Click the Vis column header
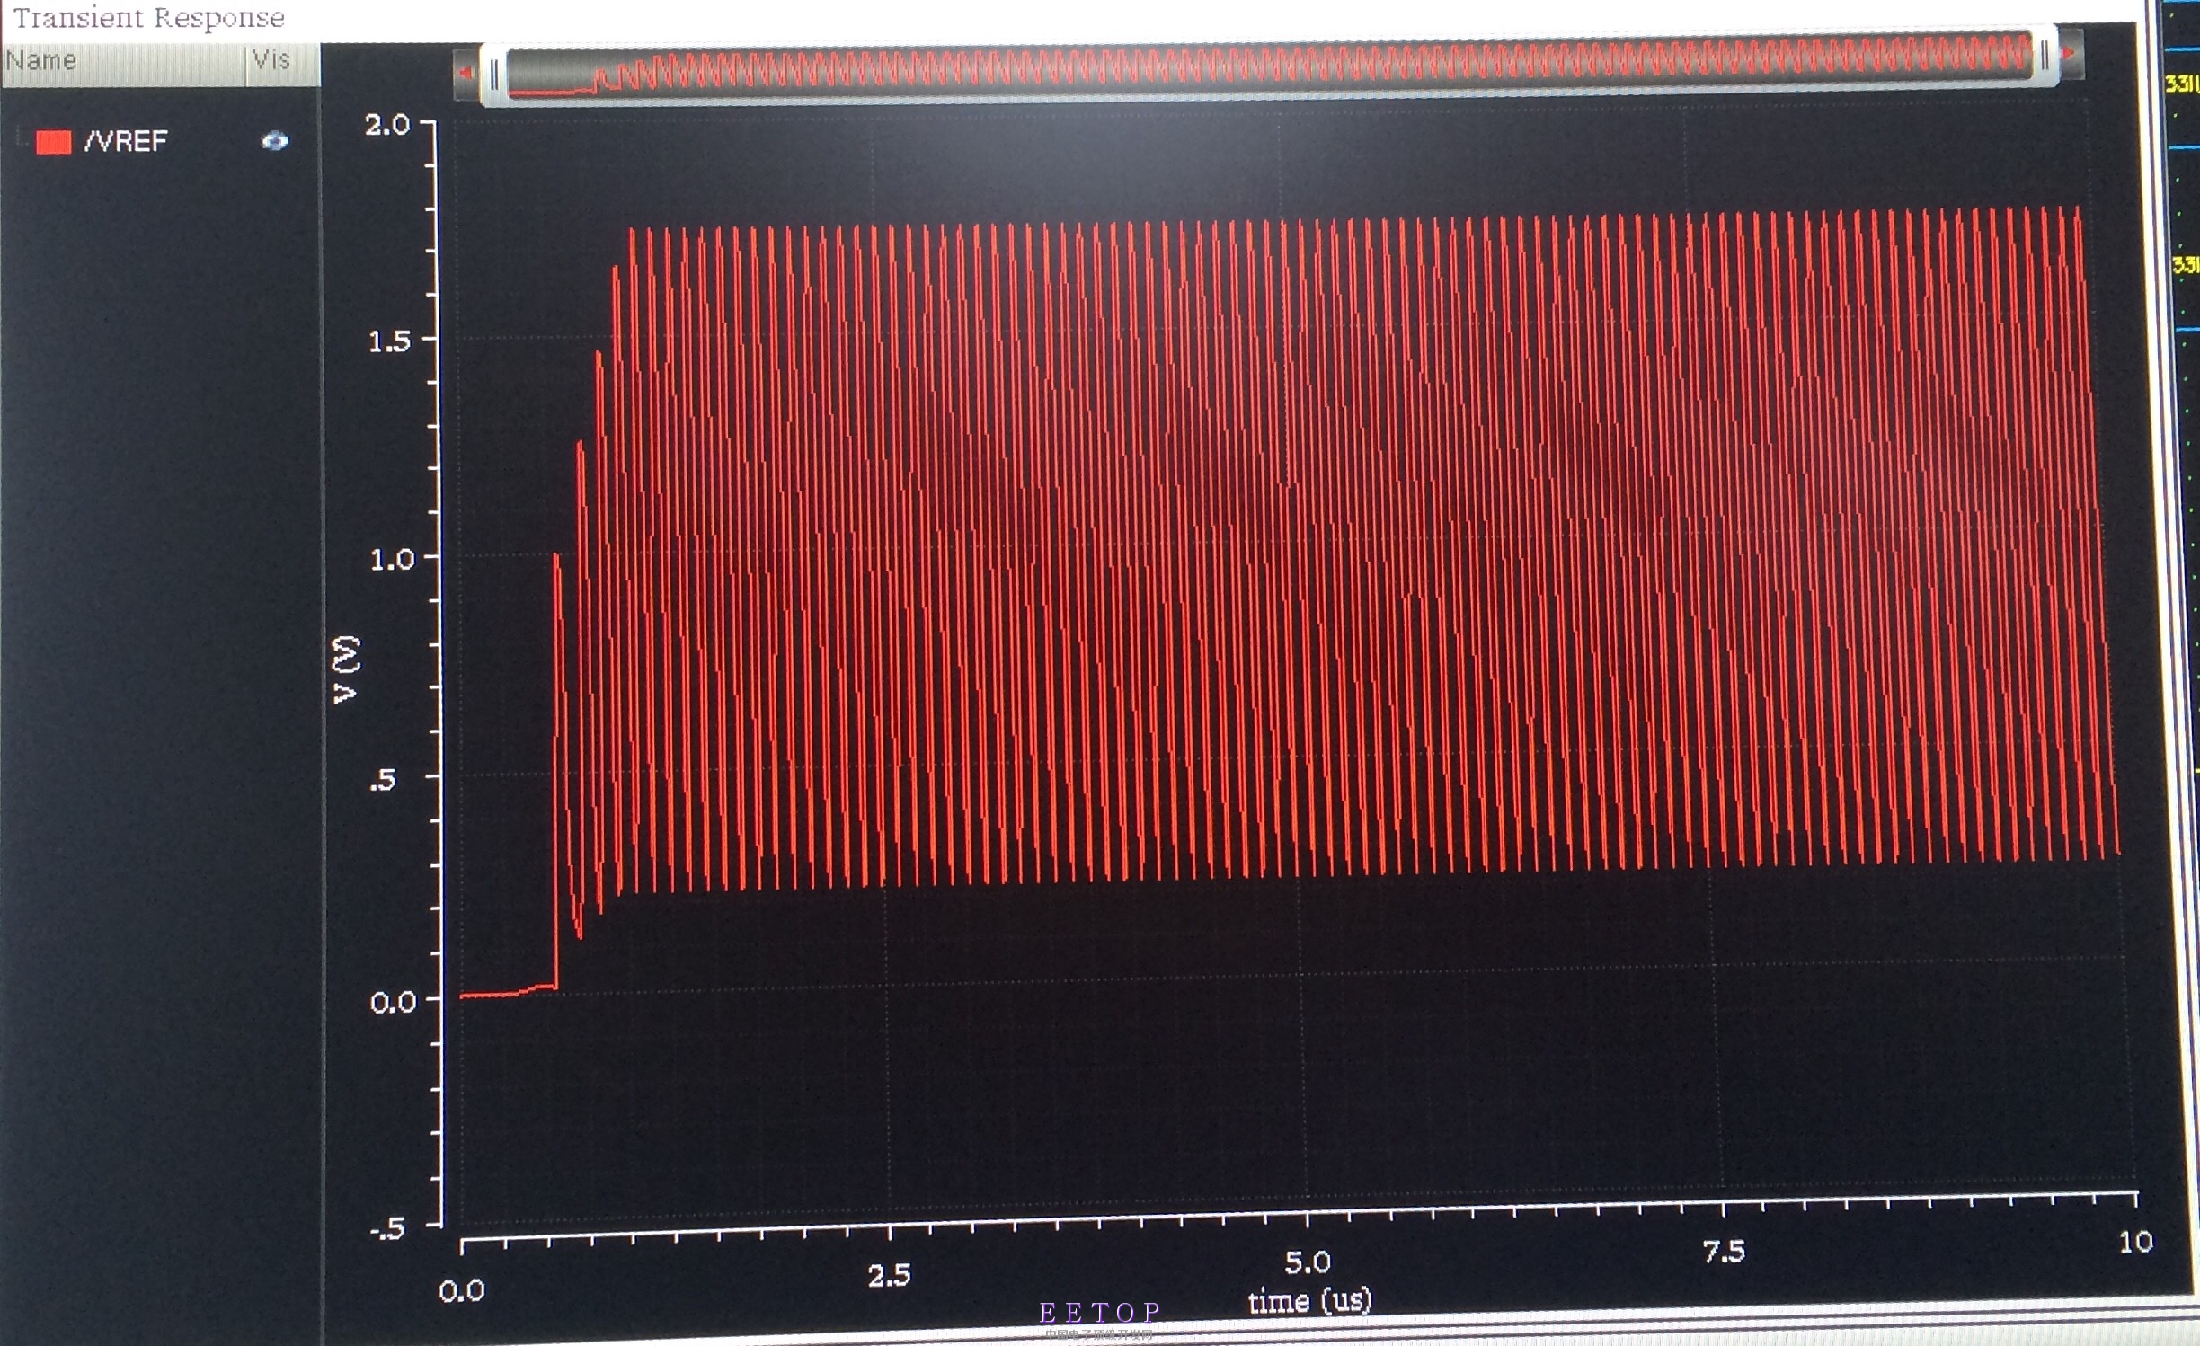 click(x=283, y=64)
